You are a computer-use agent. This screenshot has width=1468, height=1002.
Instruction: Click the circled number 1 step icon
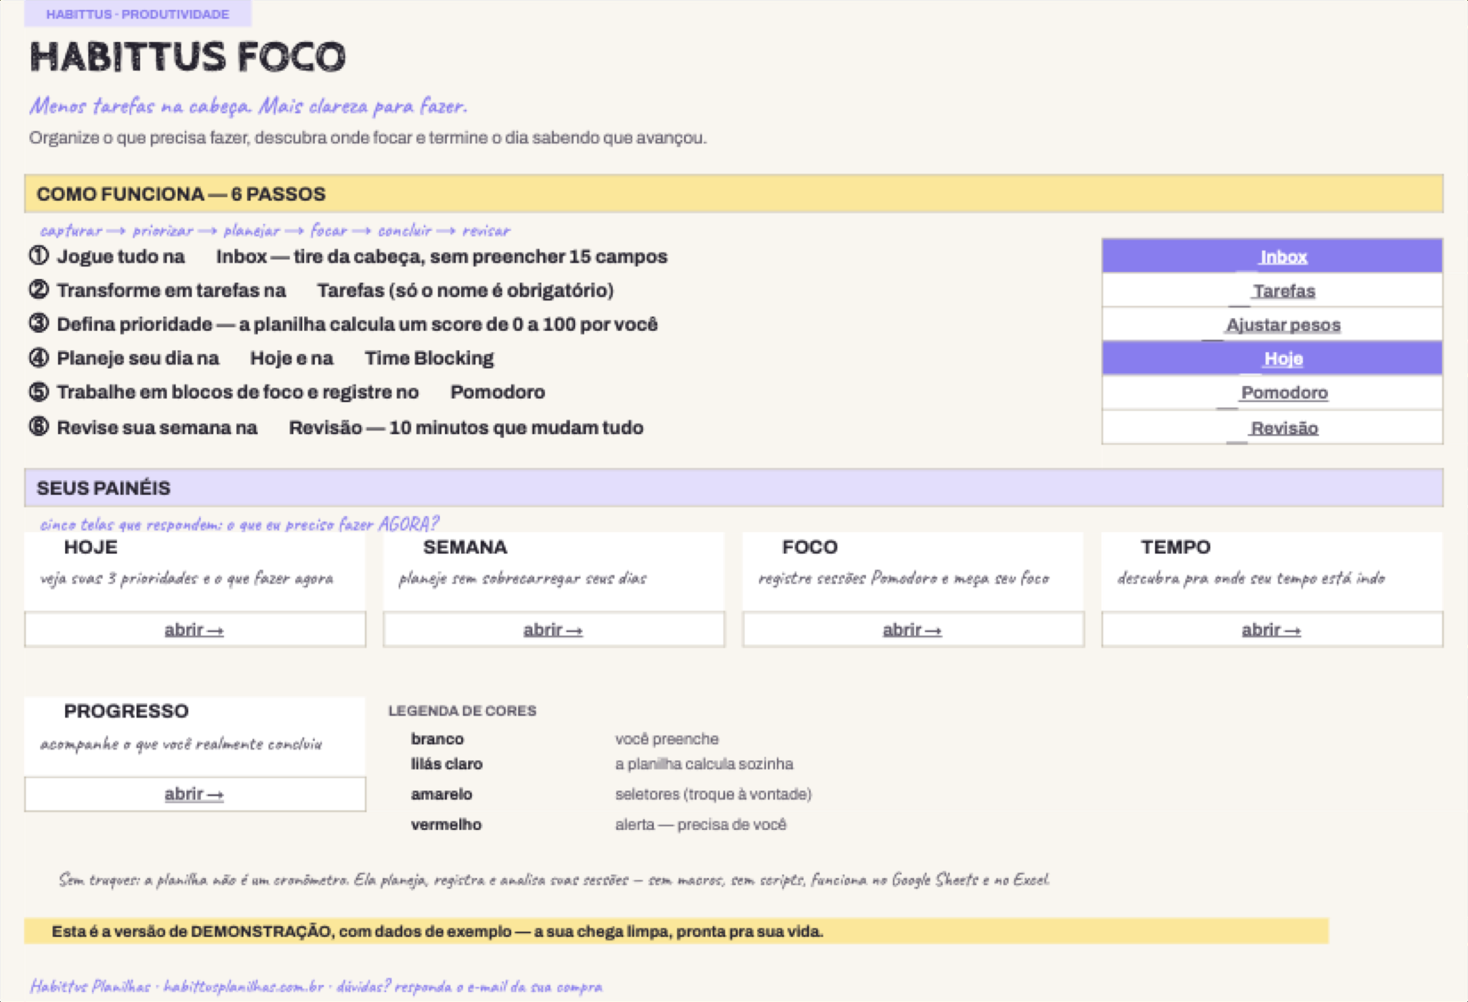pyautogui.click(x=39, y=255)
